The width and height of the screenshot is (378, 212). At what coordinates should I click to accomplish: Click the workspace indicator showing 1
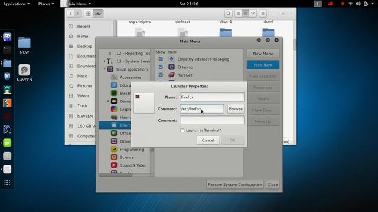318,4
